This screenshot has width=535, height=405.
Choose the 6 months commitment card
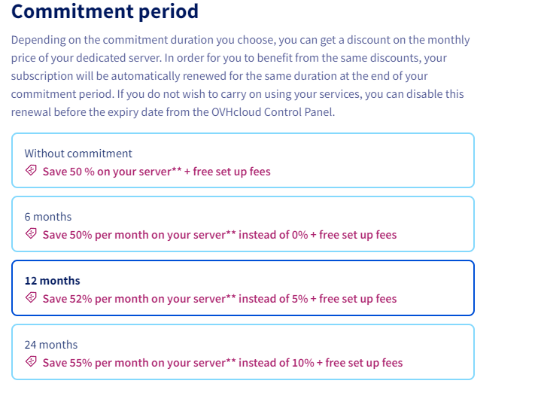tap(243, 224)
